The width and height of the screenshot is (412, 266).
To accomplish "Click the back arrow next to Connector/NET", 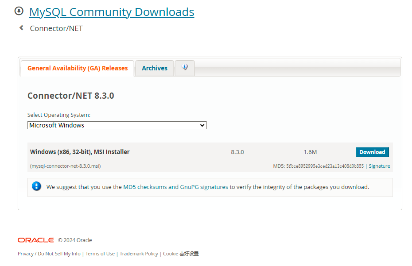I will point(22,28).
